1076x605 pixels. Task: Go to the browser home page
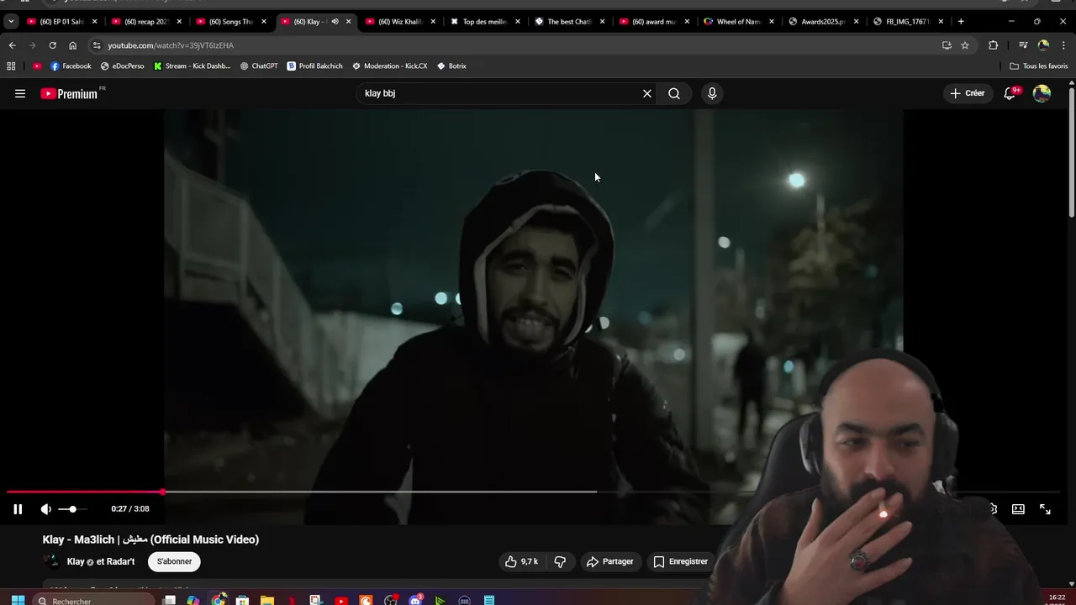(x=72, y=45)
